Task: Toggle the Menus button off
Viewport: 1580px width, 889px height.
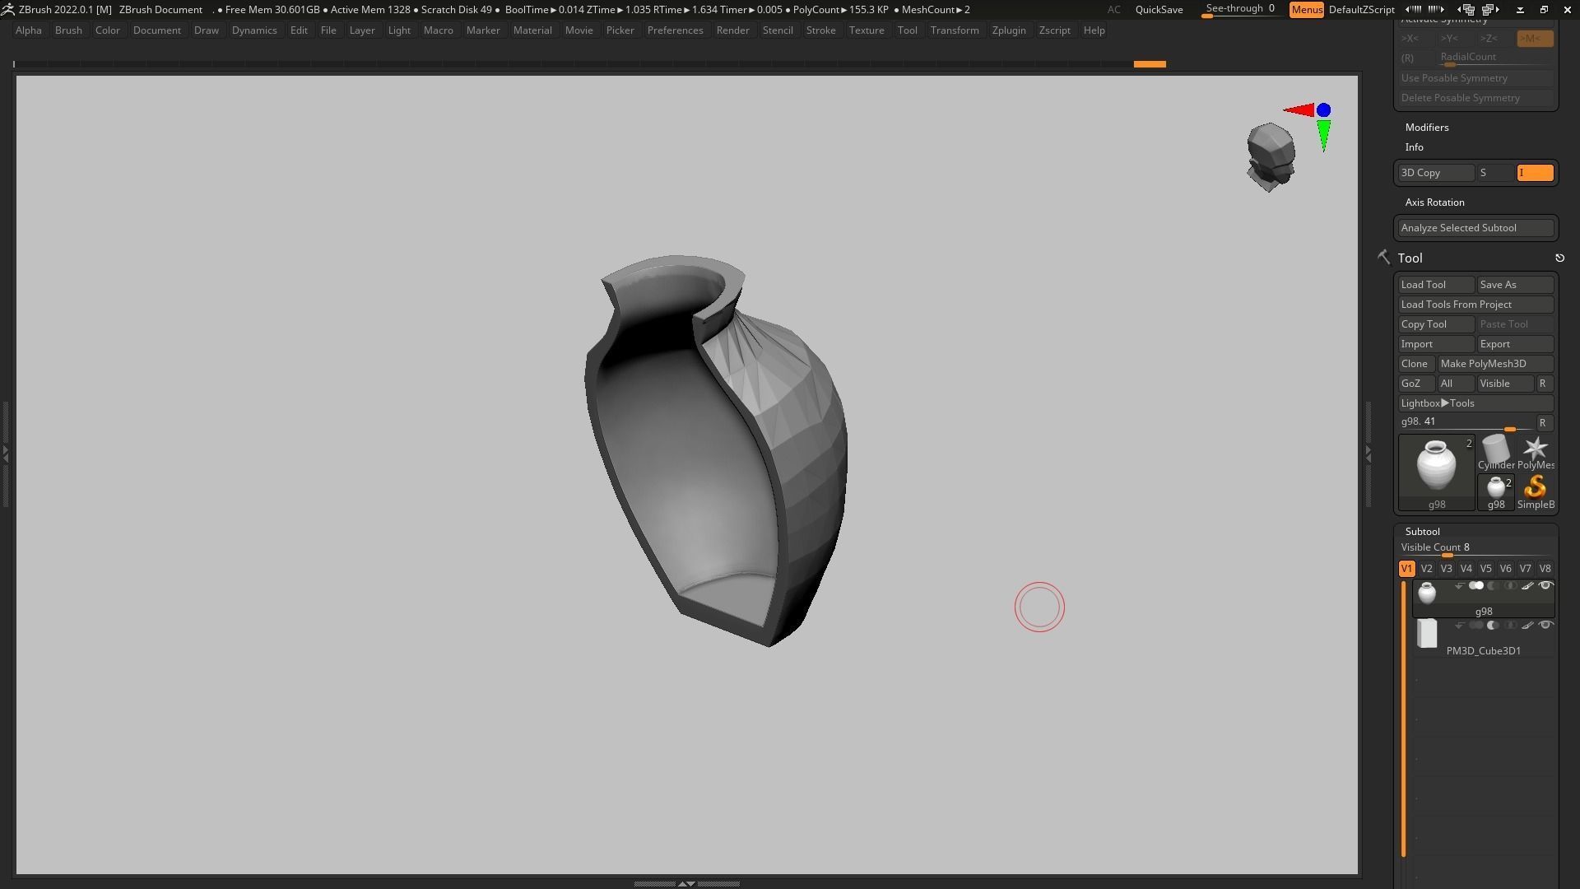Action: tap(1306, 10)
